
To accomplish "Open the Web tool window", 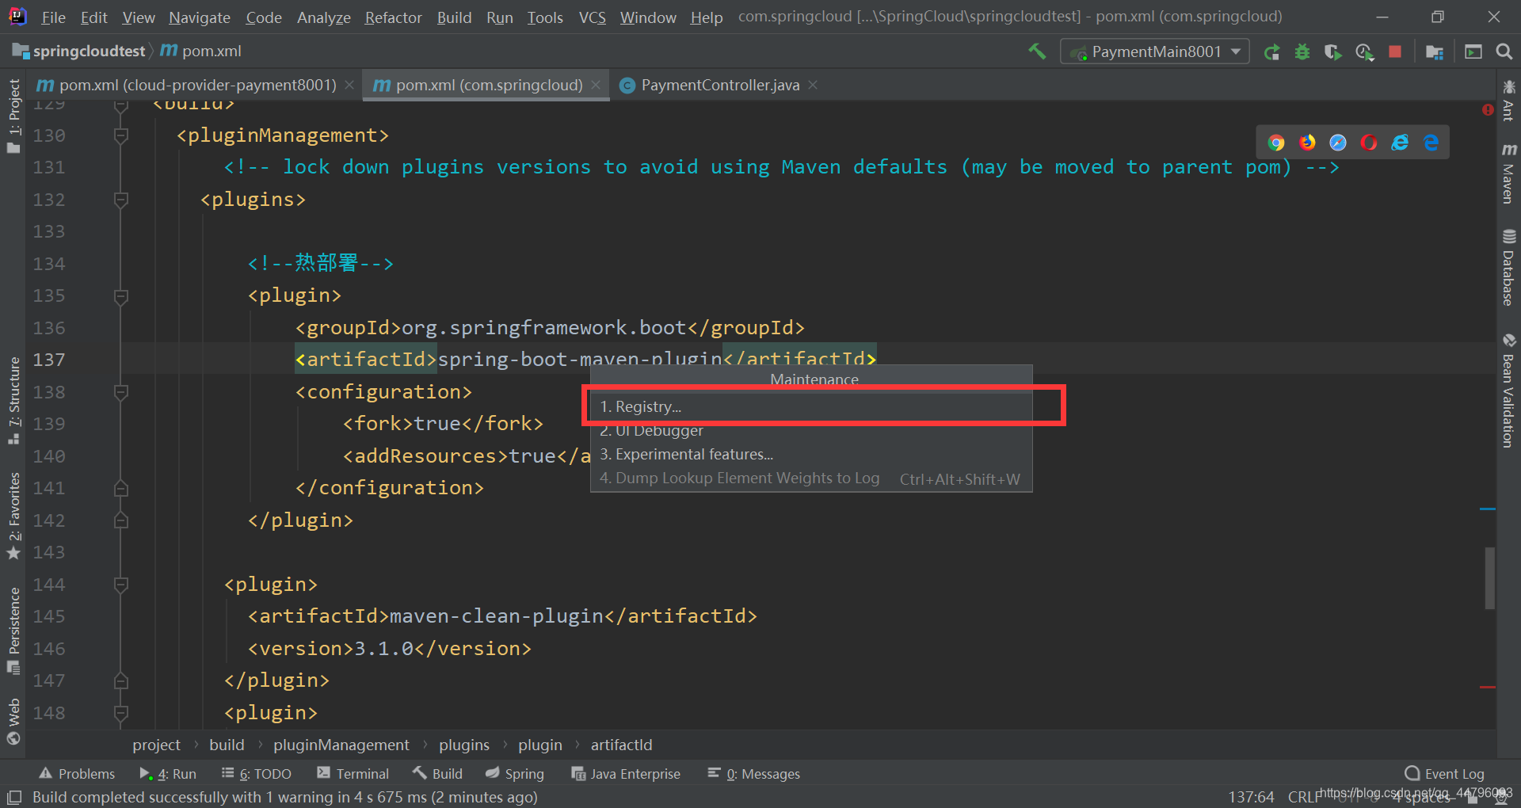I will point(13,722).
